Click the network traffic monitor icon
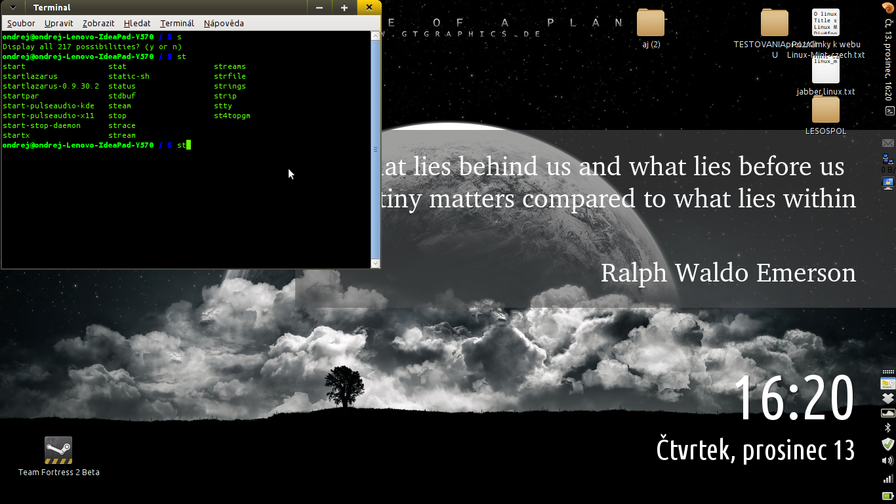 coord(888,158)
